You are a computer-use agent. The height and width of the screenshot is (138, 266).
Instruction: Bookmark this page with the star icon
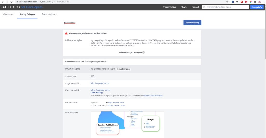pos(227,2)
